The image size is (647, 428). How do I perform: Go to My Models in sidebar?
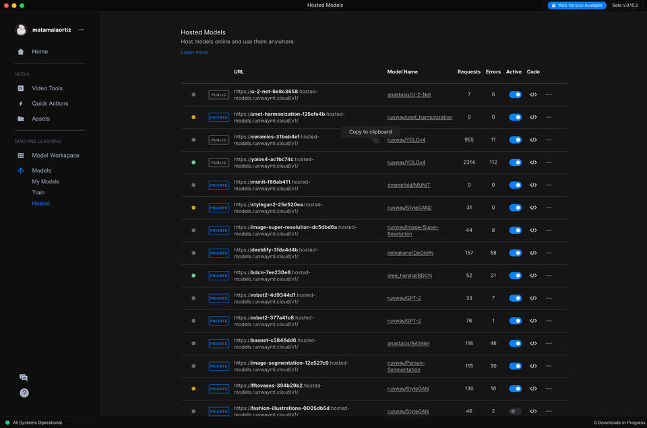45,181
